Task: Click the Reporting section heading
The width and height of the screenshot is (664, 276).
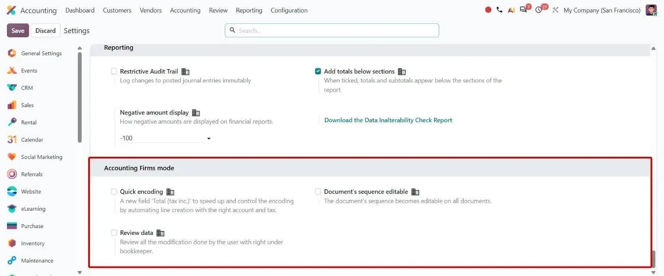Action: pos(118,48)
